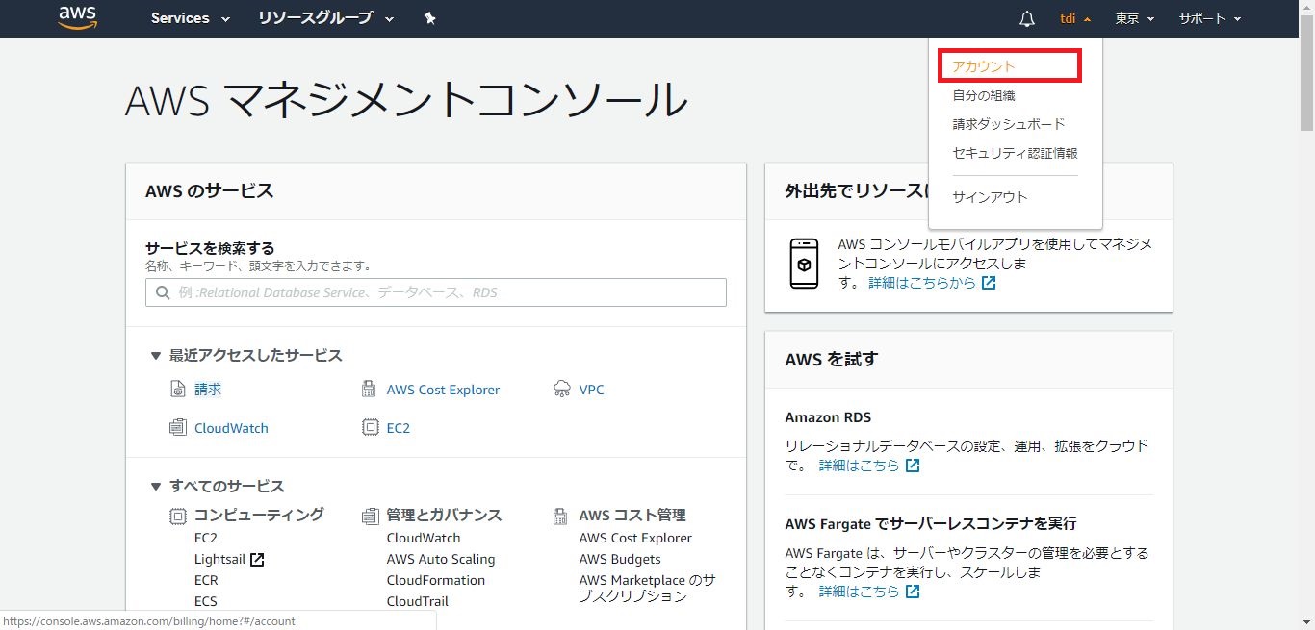Click the pin shortcut icon in navbar

click(430, 18)
